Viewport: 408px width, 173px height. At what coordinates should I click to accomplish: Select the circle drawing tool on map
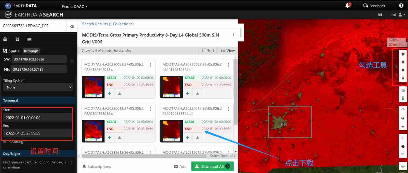tap(403, 70)
